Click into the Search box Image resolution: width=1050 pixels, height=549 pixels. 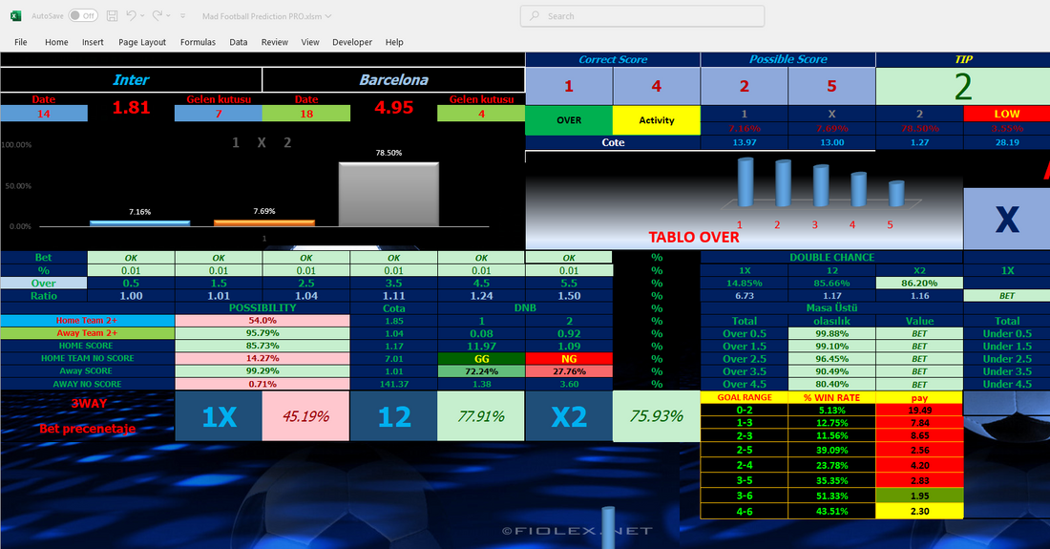point(642,16)
